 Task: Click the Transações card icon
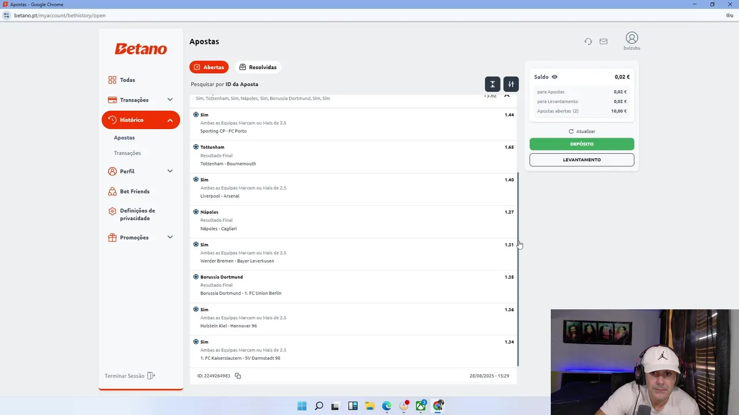click(112, 100)
